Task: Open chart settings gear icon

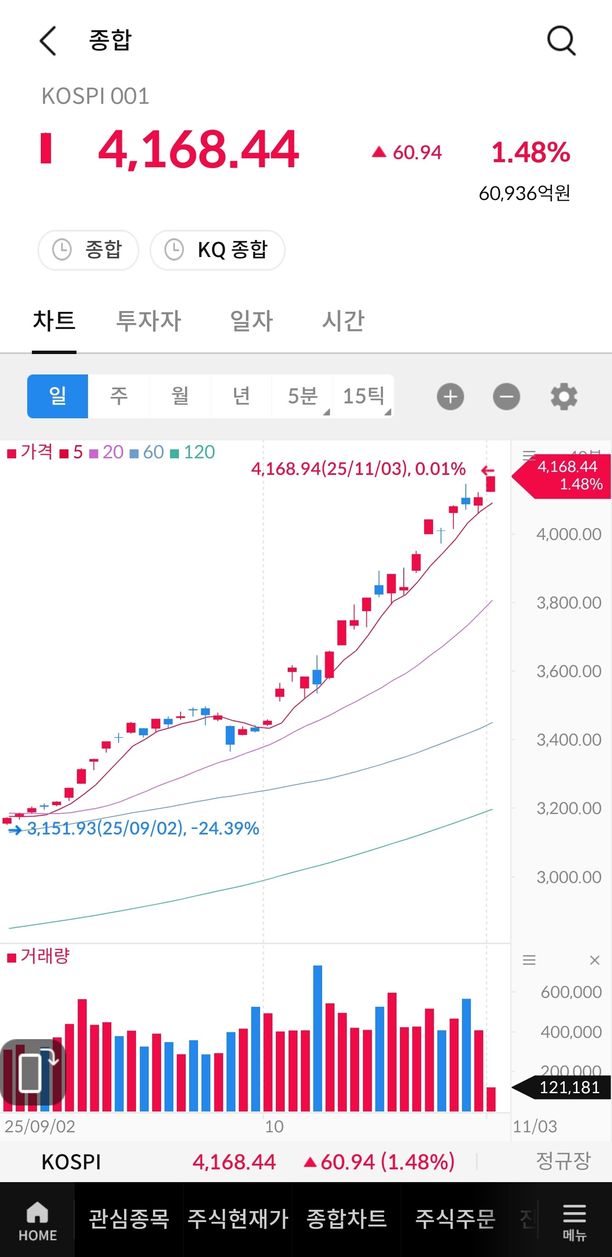Action: tap(564, 397)
